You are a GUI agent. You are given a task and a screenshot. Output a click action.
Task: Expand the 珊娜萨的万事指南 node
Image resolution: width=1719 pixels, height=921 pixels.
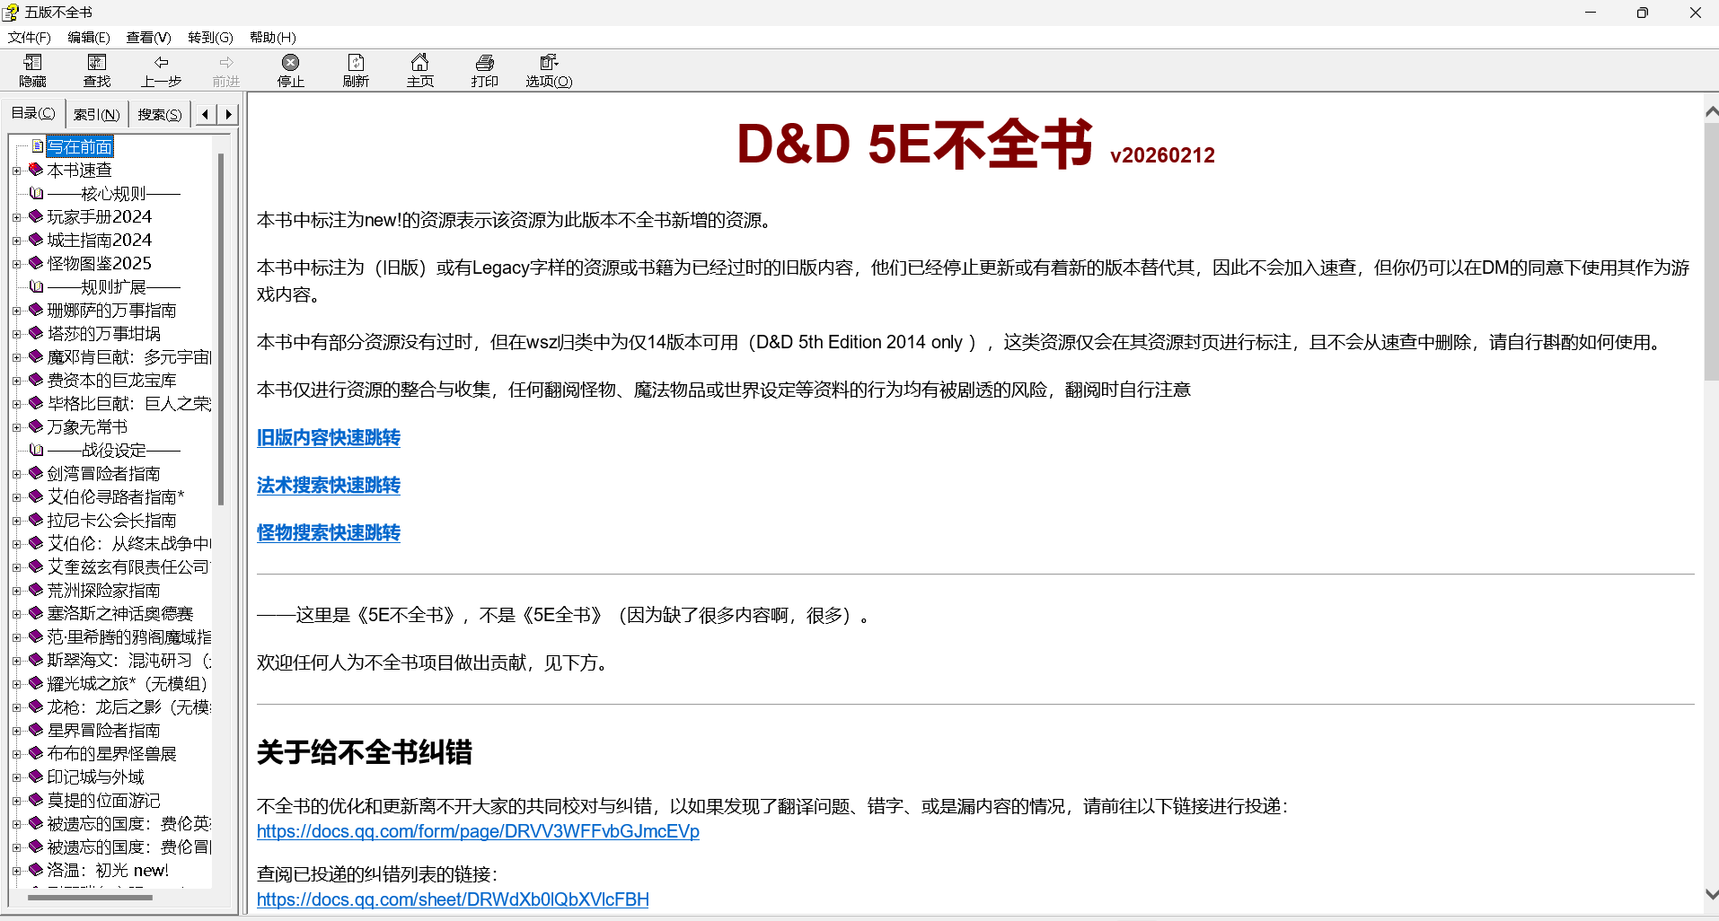click(x=16, y=311)
